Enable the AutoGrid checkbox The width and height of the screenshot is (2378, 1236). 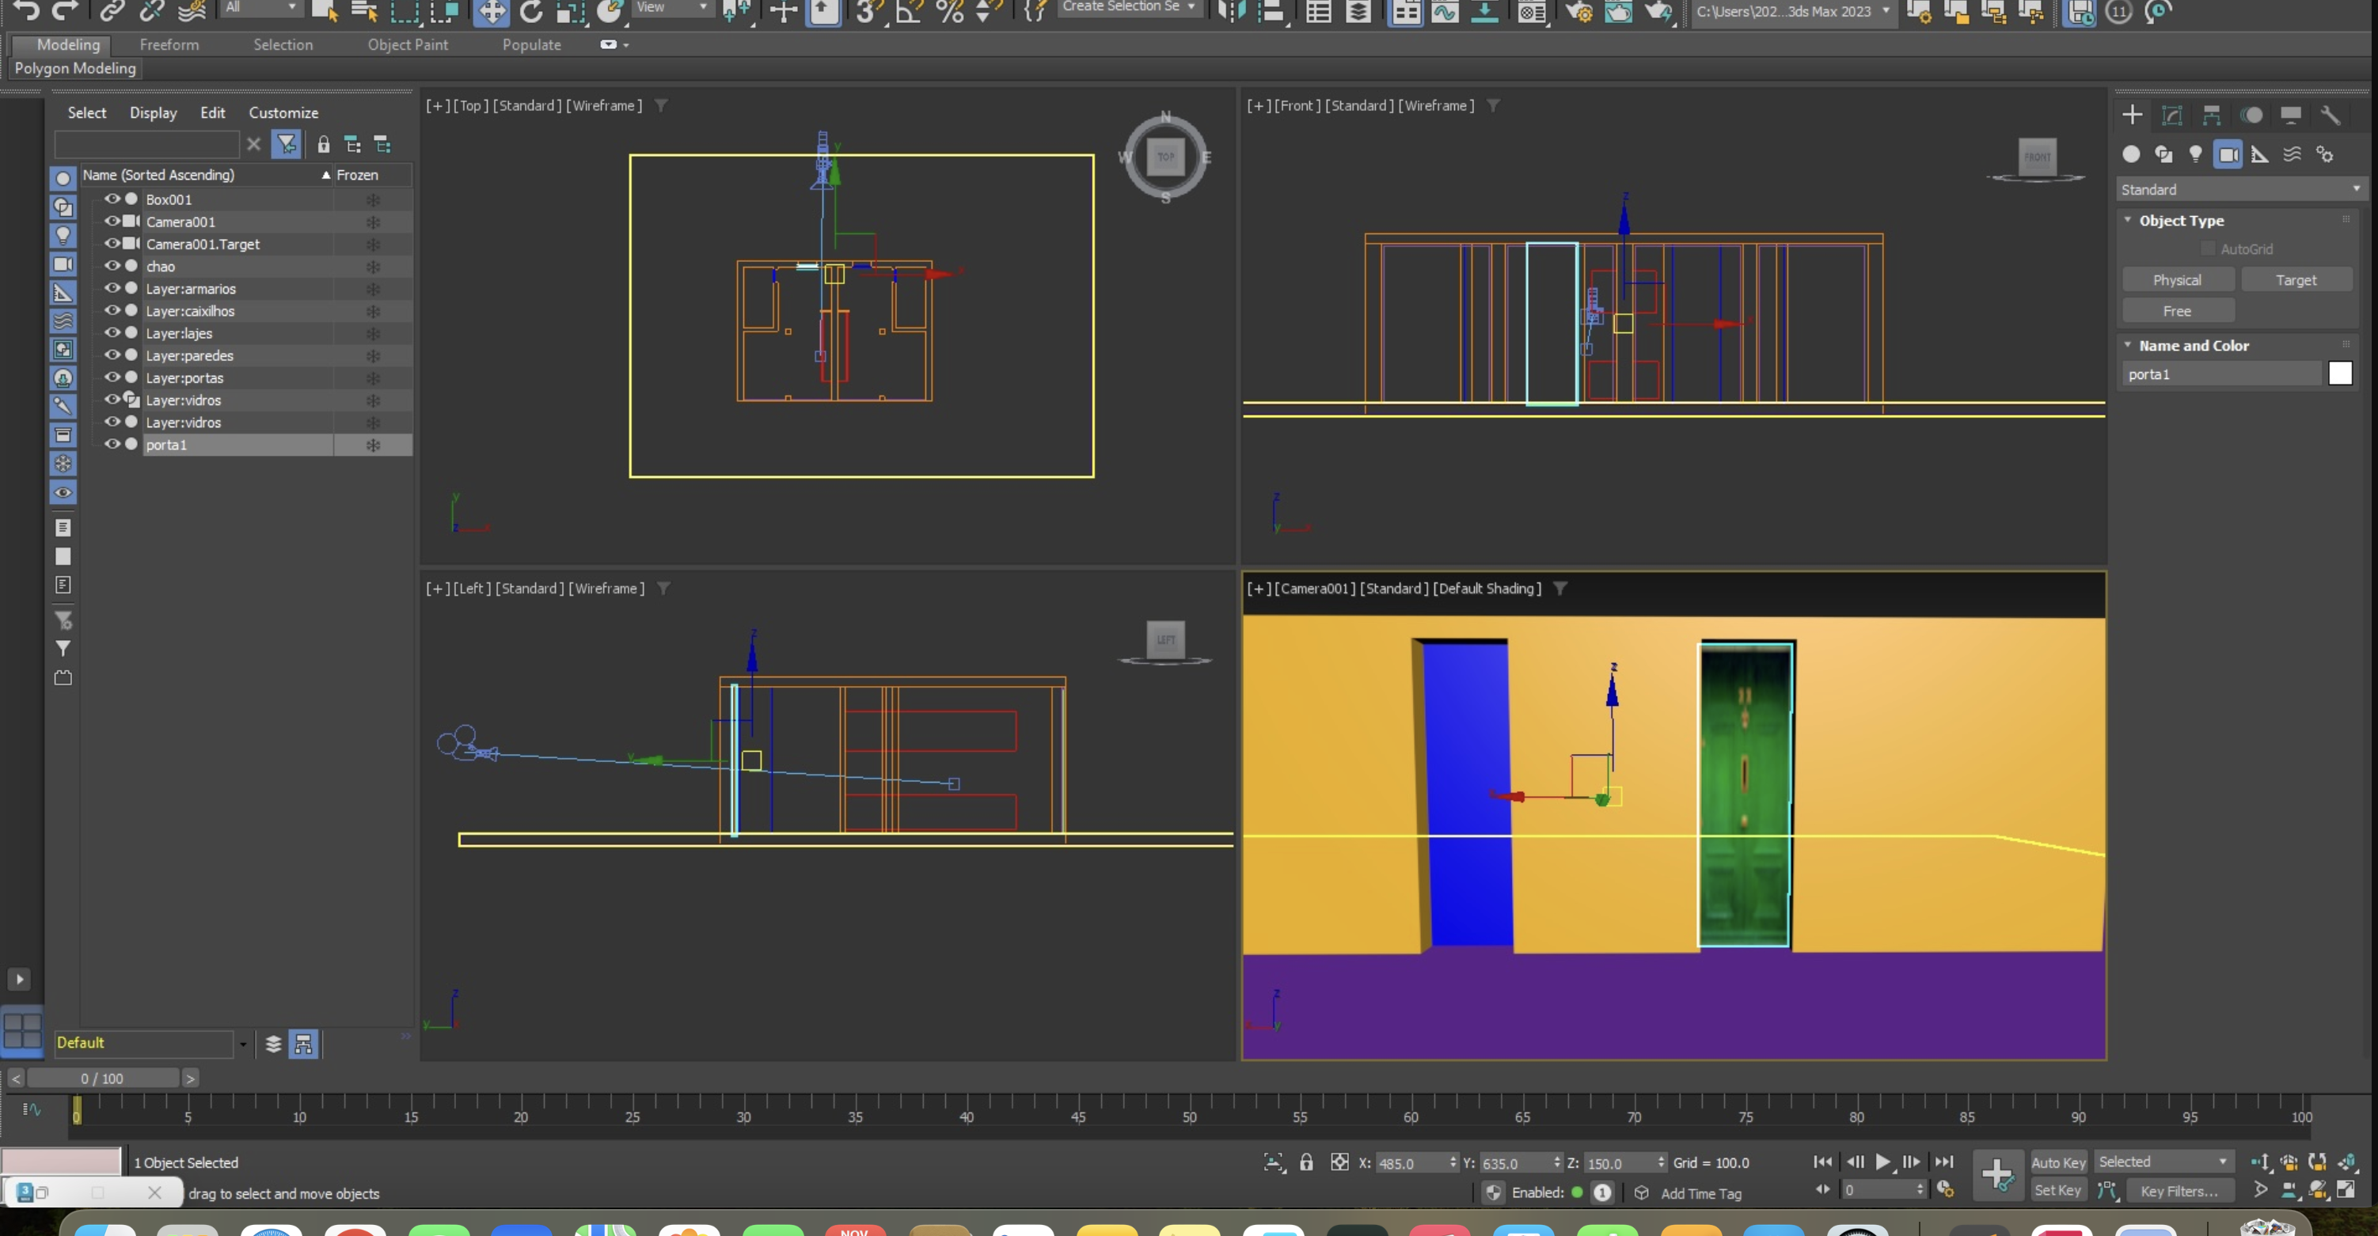2208,249
